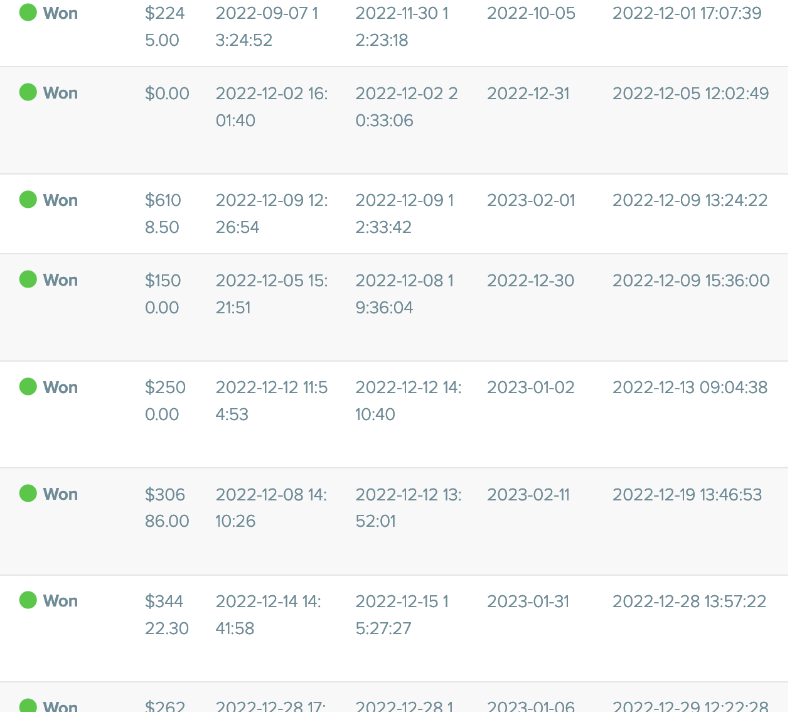Click the 2022-12-01 17:07:39 timestamp

687,13
